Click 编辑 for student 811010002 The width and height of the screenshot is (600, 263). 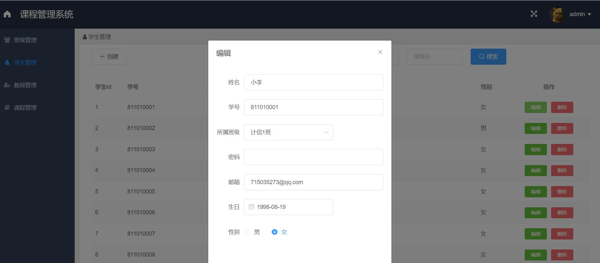[536, 128]
